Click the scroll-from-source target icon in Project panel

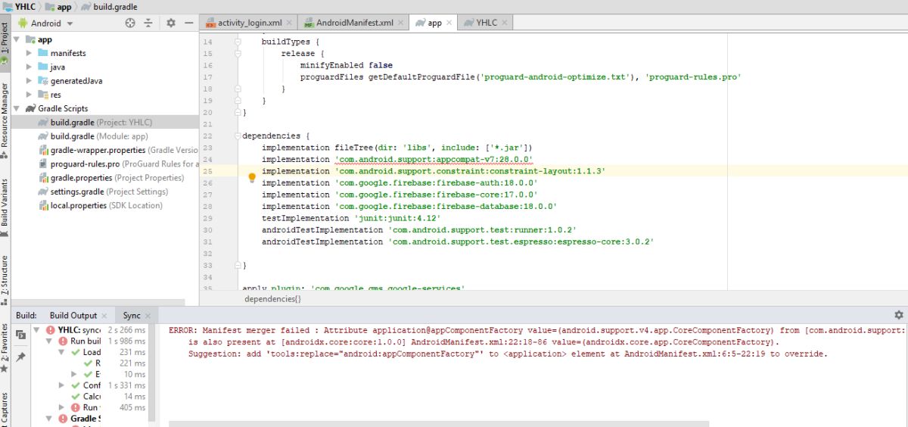(x=130, y=23)
